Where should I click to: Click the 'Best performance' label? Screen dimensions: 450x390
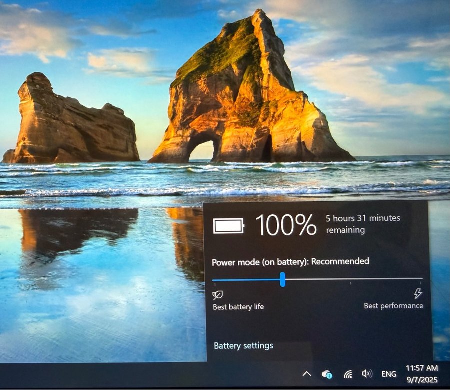click(393, 306)
